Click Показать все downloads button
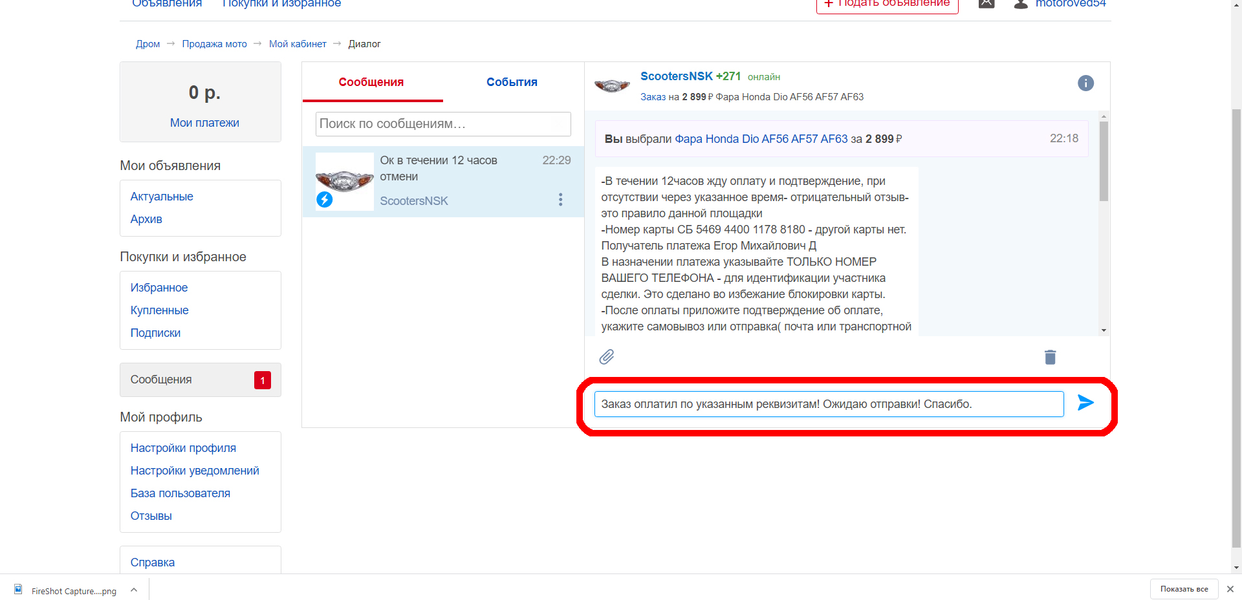The height and width of the screenshot is (600, 1242). [1184, 589]
